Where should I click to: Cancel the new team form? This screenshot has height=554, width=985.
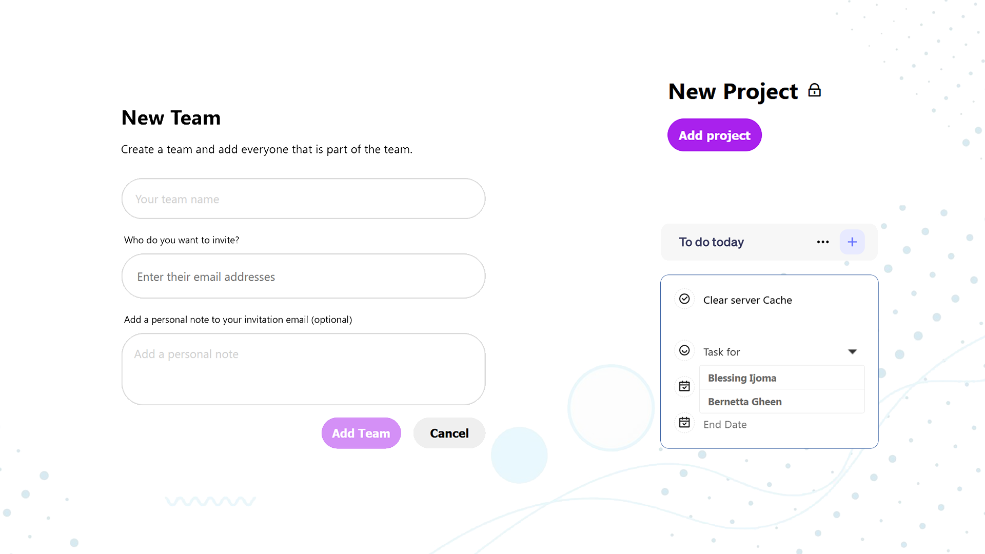pos(449,433)
